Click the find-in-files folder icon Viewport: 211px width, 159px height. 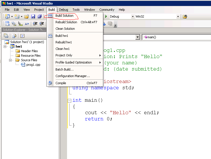(185, 16)
